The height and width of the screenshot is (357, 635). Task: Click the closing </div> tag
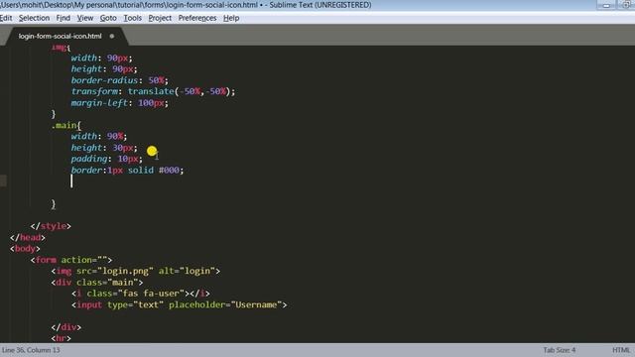tap(66, 327)
